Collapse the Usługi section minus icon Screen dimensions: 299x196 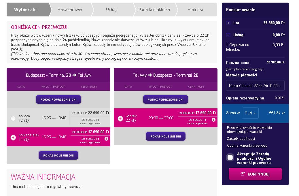[228, 35]
